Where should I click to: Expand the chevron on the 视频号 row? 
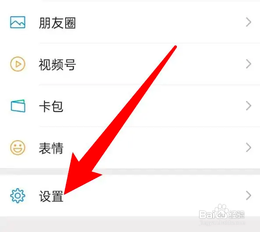249,64
